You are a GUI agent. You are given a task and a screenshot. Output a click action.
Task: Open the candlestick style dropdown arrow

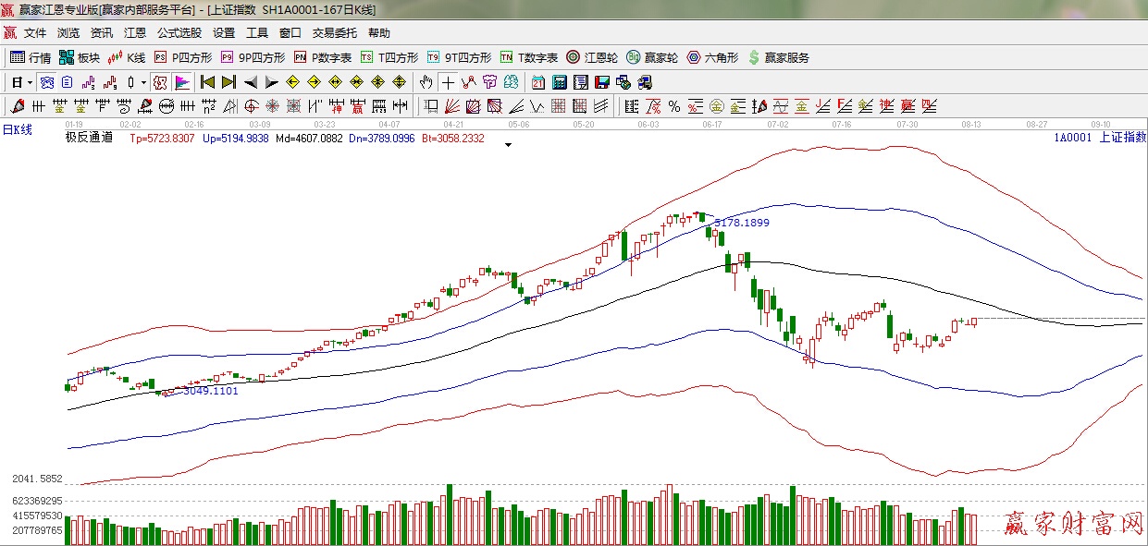143,82
